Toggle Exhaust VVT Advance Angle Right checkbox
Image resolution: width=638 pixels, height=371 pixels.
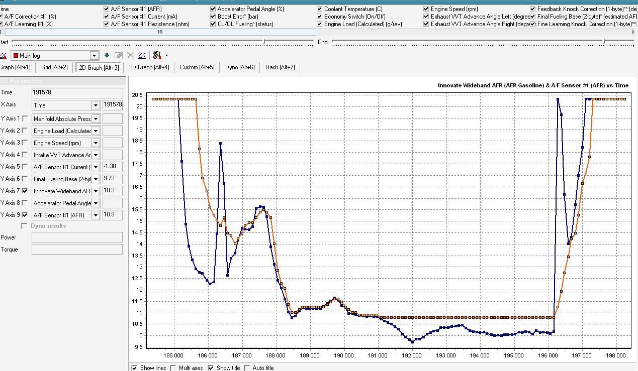point(426,24)
